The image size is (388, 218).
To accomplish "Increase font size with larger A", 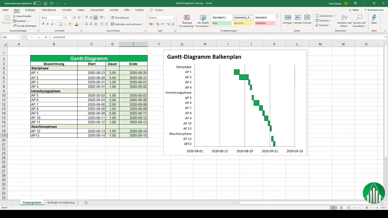I will click(x=75, y=18).
